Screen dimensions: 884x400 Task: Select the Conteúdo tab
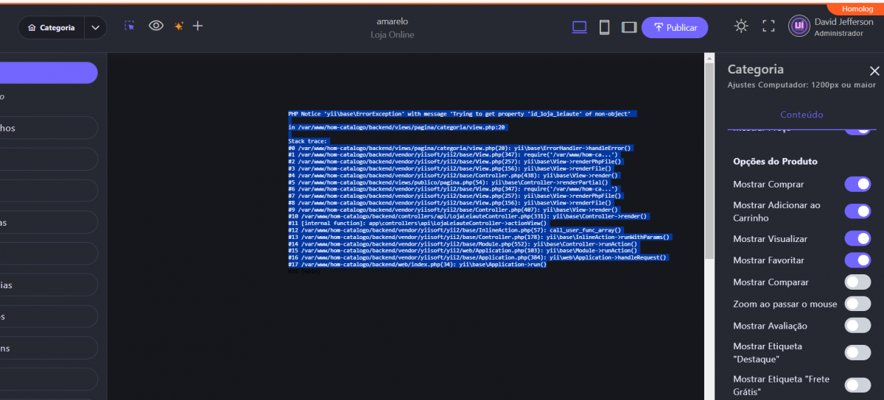point(801,115)
